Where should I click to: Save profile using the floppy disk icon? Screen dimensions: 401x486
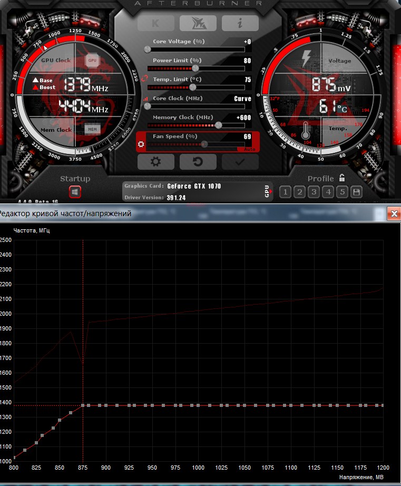[356, 192]
